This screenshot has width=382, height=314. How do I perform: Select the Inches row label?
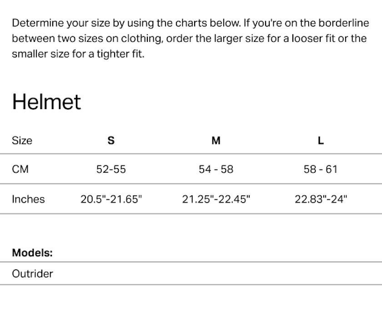click(28, 199)
